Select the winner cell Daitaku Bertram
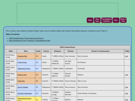The image size is (135, 101). (x=70, y=93)
